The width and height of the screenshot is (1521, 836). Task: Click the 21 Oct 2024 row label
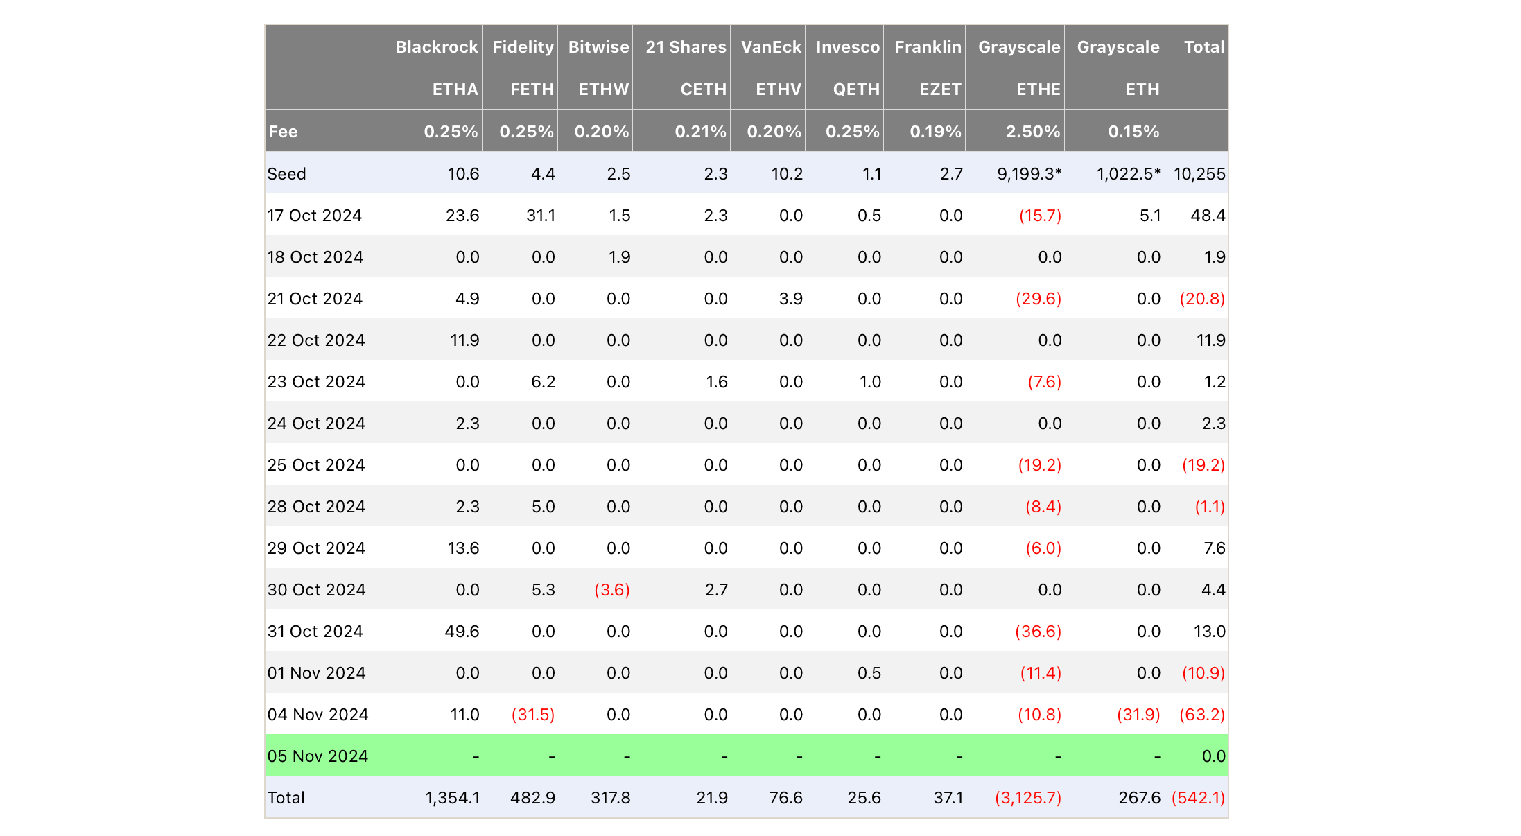315,299
